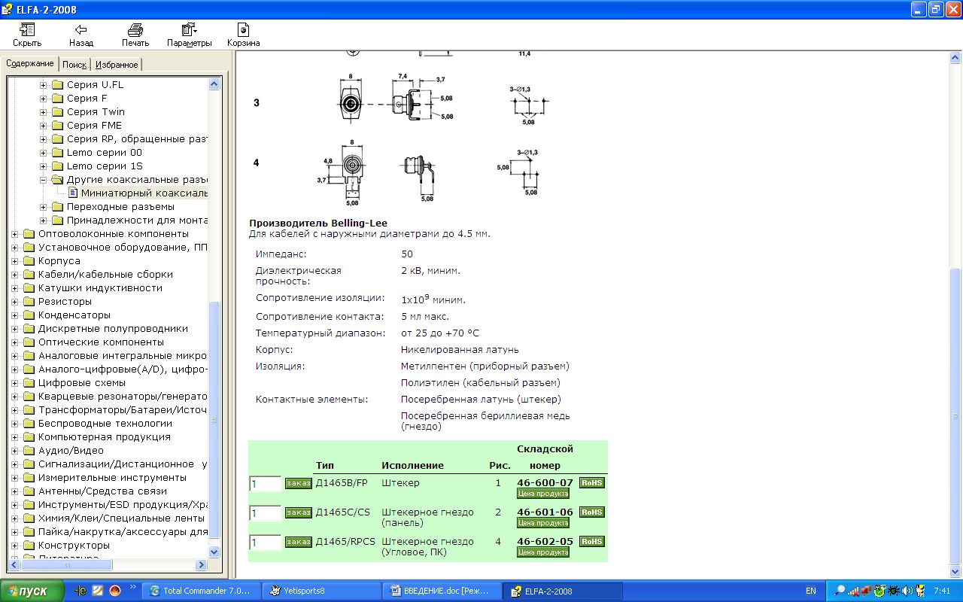Click the open folder icon of Другие коаксиальные
This screenshot has width=963, height=602.
pos(57,180)
